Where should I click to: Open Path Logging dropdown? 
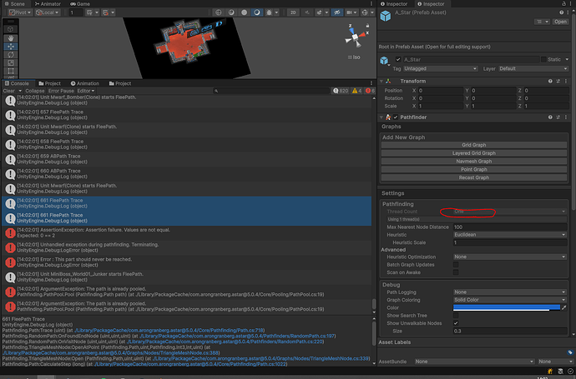(510, 292)
